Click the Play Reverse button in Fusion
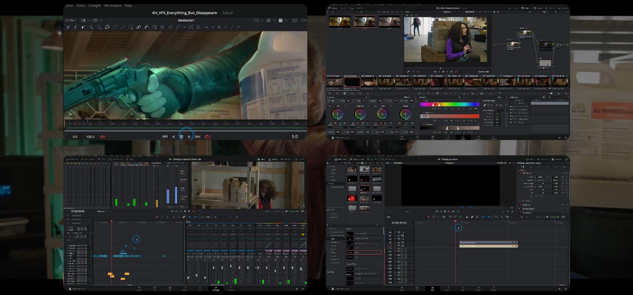Image resolution: width=633 pixels, height=295 pixels. click(173, 137)
